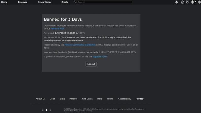The height and width of the screenshot is (113, 201).
Task: Open the settings gear icon
Action: tap(199, 2)
